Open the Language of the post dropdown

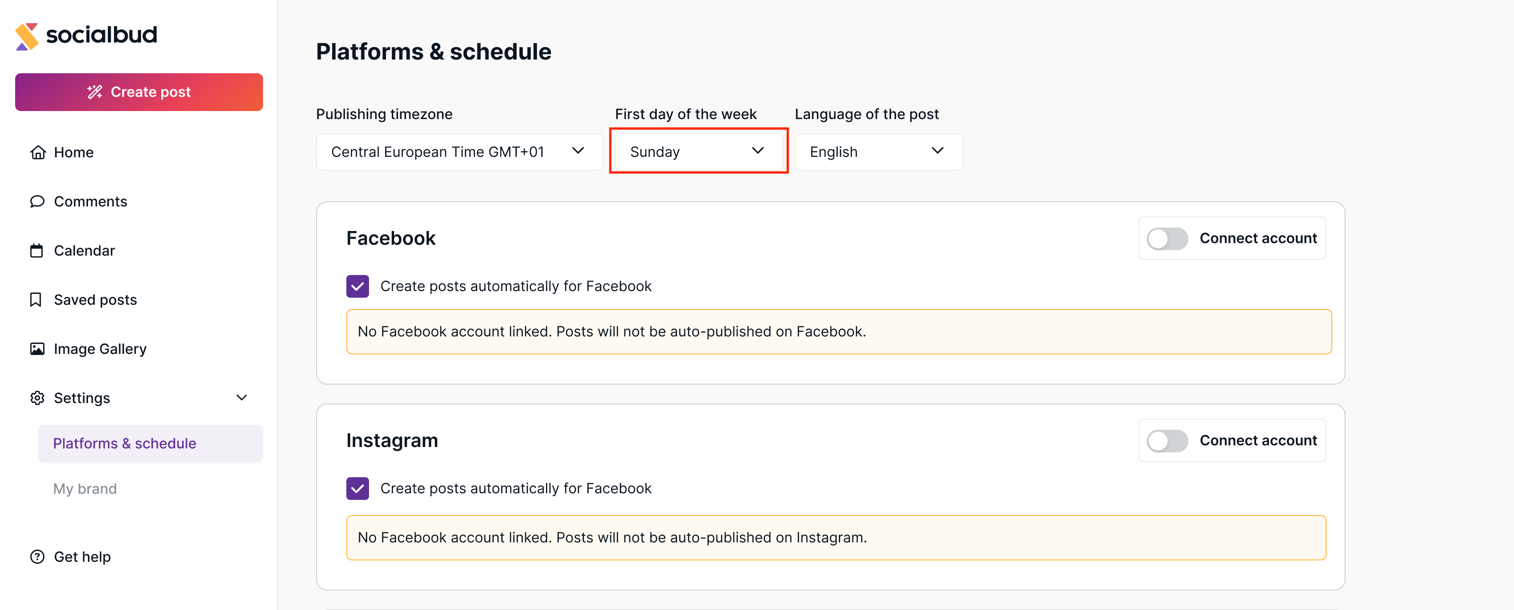pyautogui.click(x=878, y=152)
